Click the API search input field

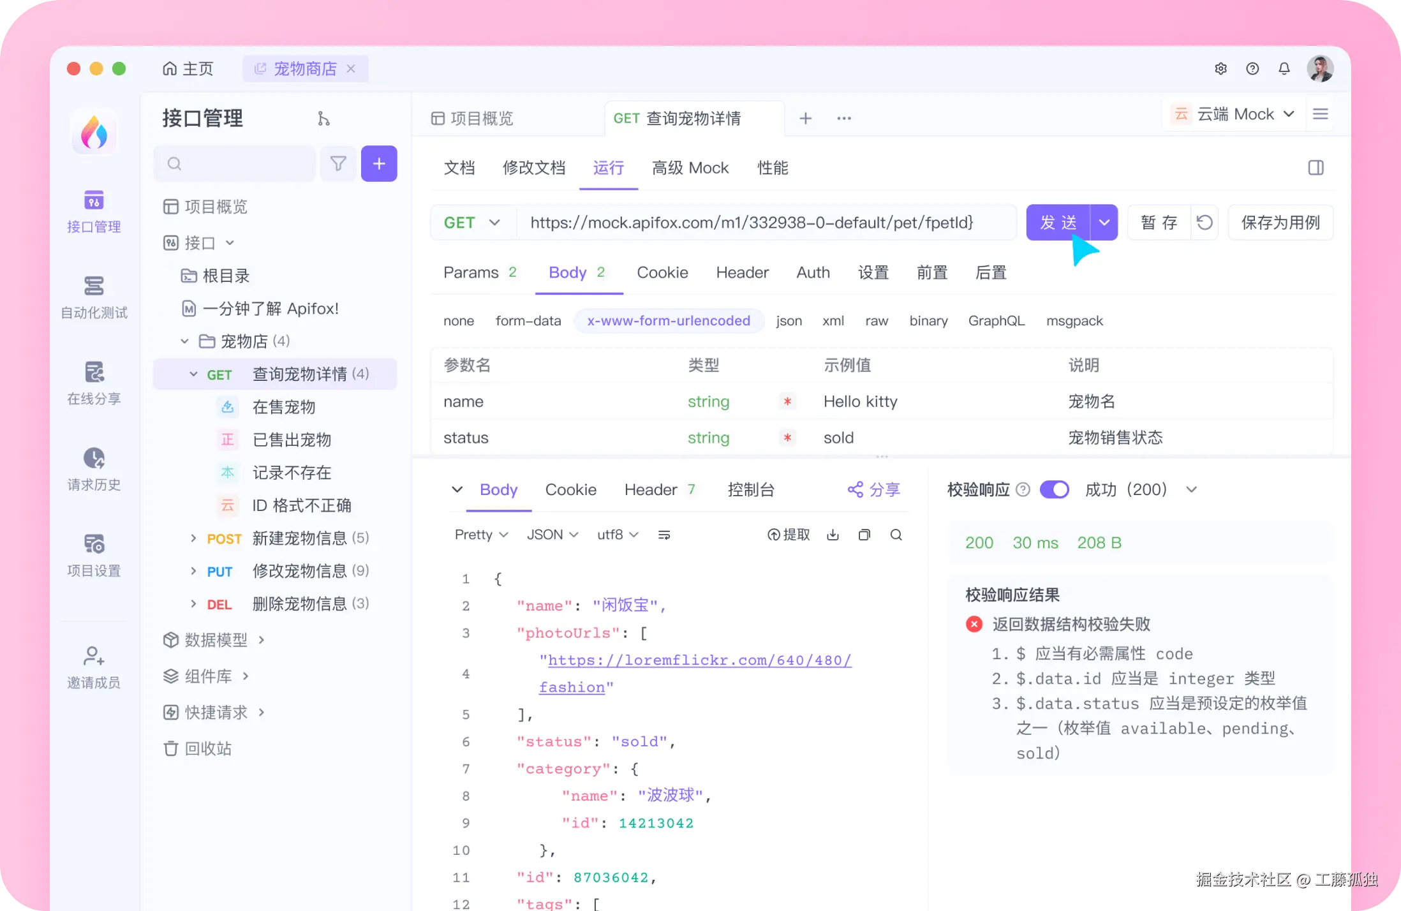point(242,164)
